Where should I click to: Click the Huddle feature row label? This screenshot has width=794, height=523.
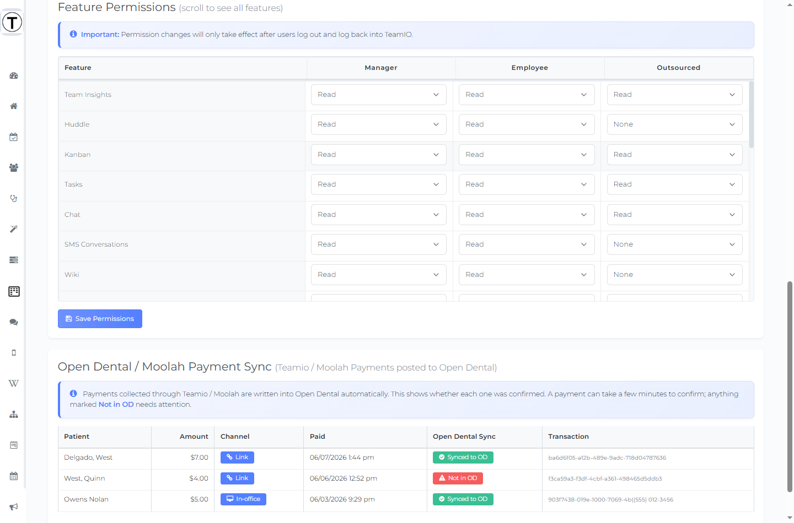pos(77,124)
